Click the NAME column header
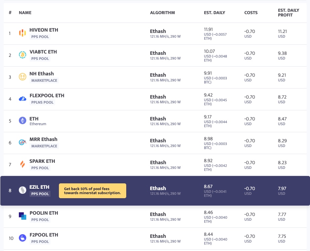The width and height of the screenshot is (310, 251). point(25,13)
